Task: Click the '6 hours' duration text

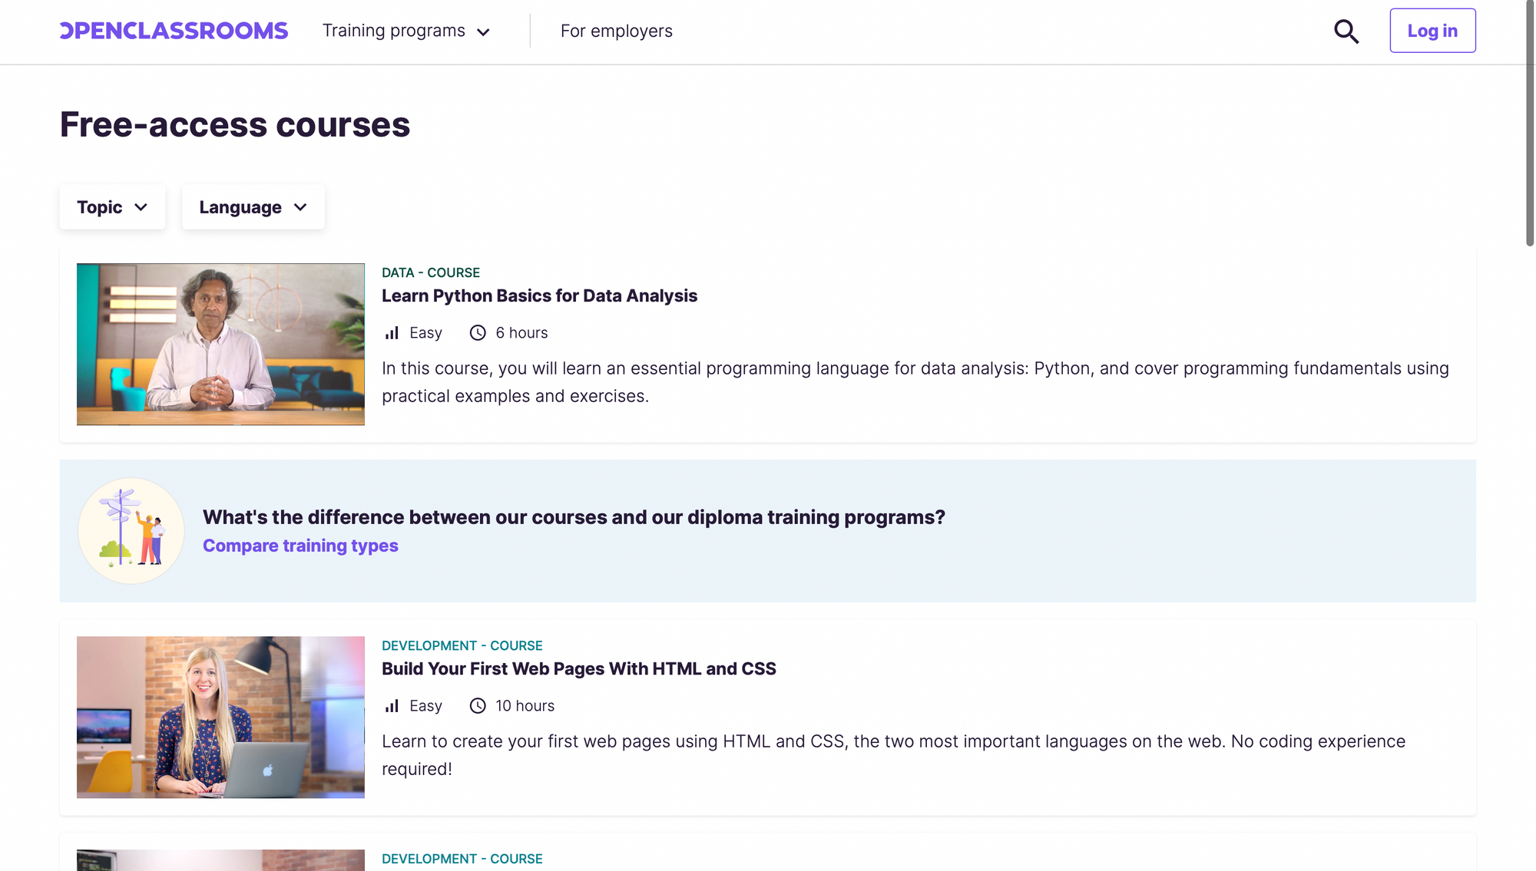Action: [521, 332]
